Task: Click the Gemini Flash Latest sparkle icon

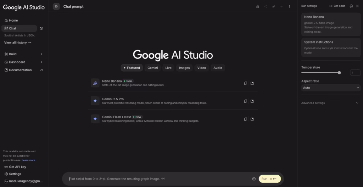Action: (x=95, y=119)
